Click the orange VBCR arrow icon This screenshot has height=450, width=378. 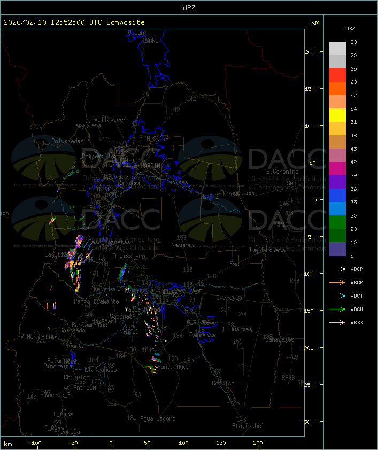[337, 282]
